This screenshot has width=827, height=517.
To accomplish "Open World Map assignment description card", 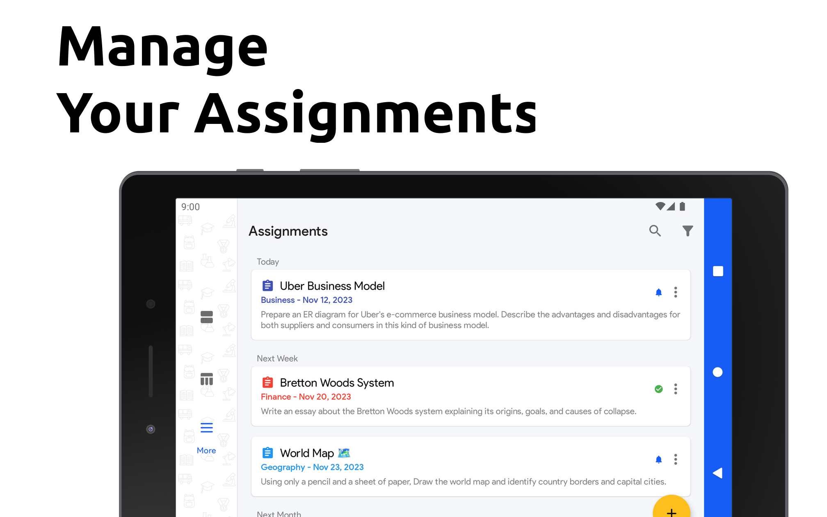I will pos(463,482).
